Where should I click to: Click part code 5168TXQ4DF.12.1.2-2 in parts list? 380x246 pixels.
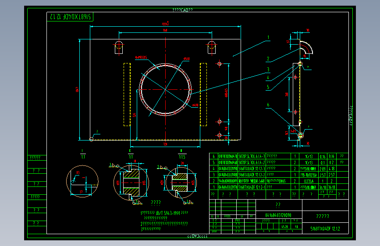(252, 175)
